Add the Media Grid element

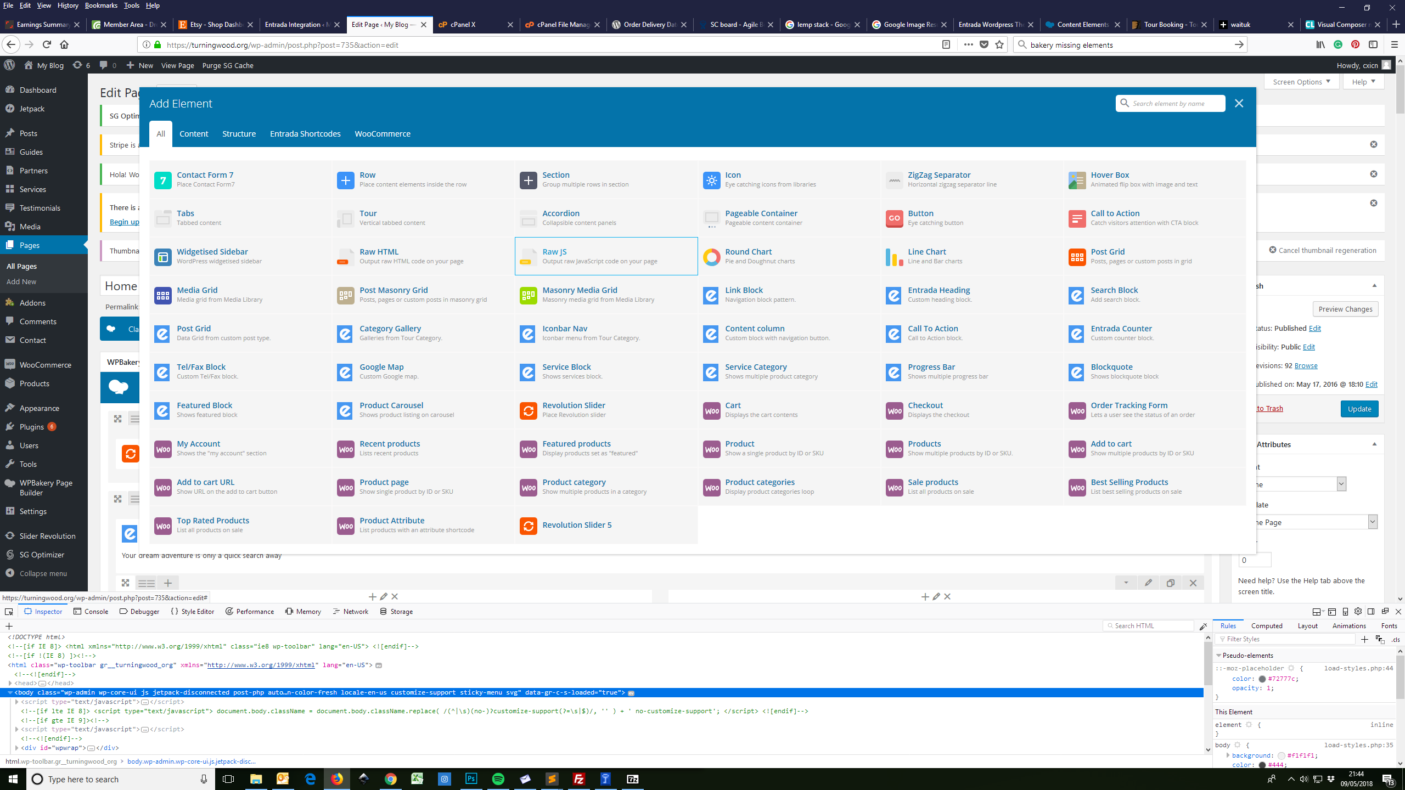click(x=240, y=295)
